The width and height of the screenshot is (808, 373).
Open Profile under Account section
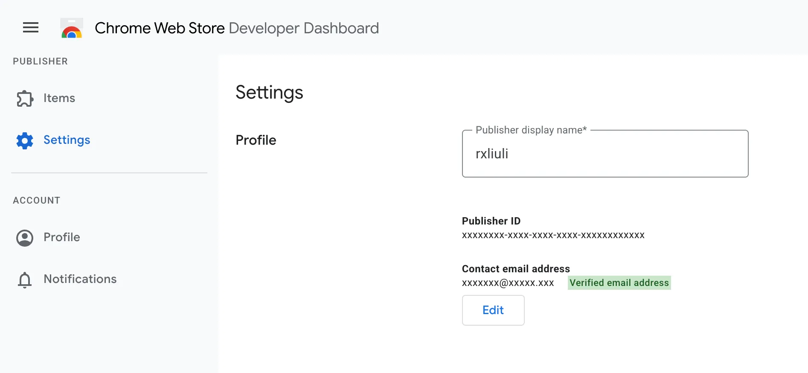[x=62, y=237]
